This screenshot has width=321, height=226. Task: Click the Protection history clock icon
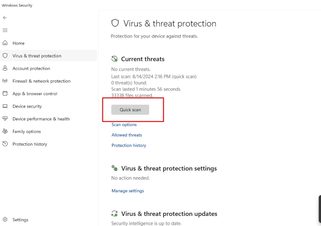[x=5, y=144]
